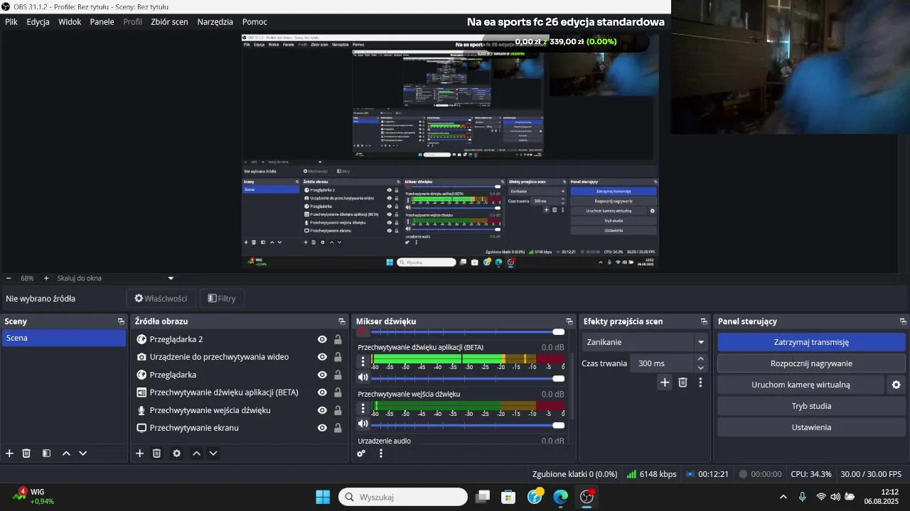Open transition properties three-dot menu

click(700, 383)
